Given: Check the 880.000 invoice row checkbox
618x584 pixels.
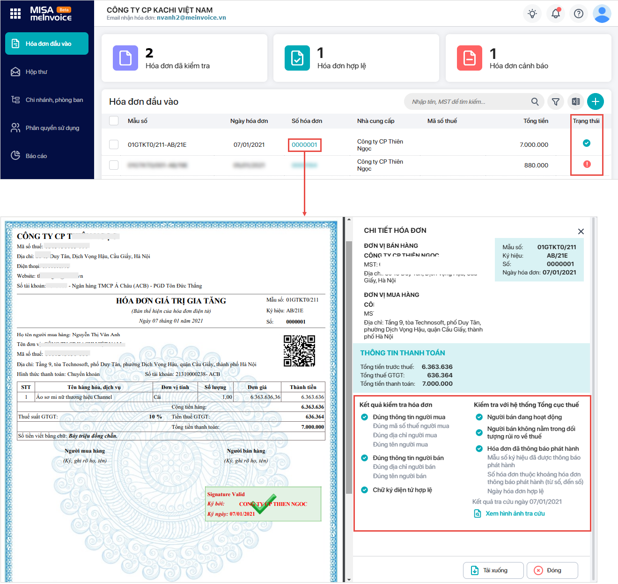Looking at the screenshot, I should 114,165.
